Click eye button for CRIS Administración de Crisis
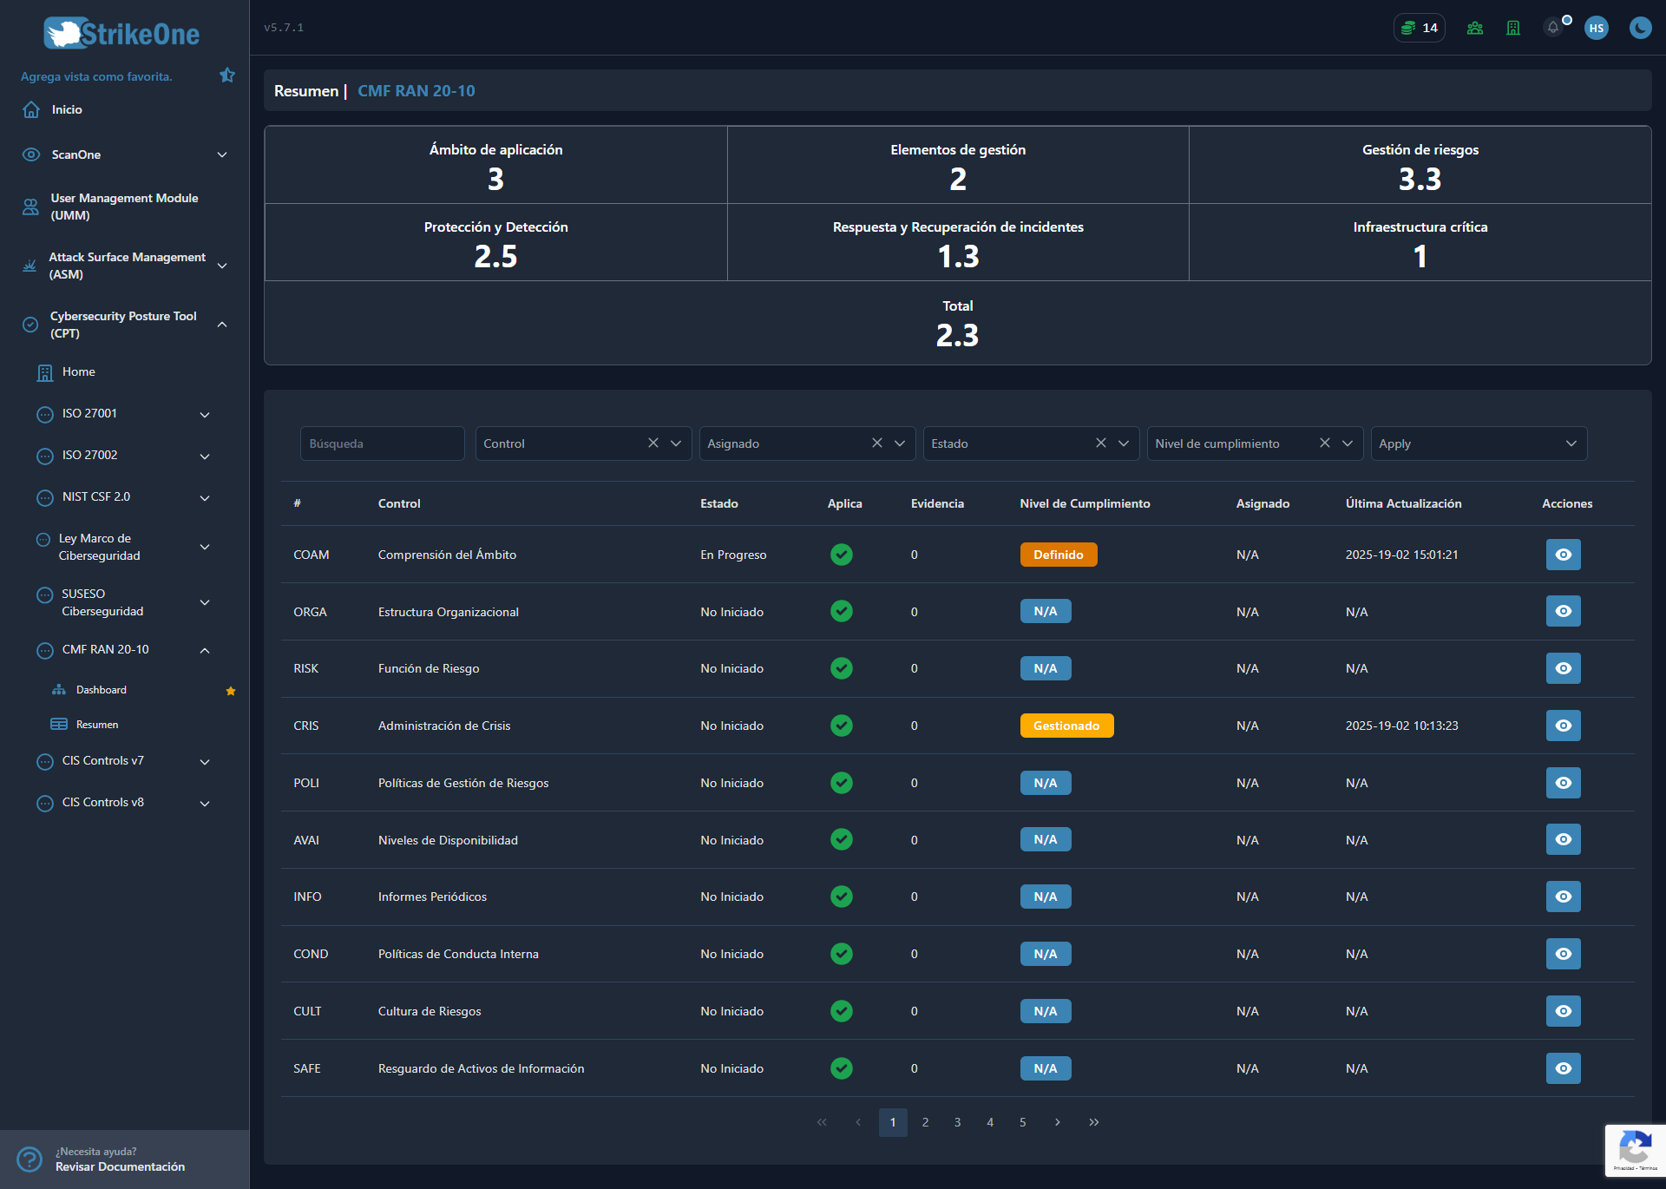 (1564, 726)
